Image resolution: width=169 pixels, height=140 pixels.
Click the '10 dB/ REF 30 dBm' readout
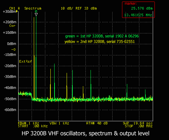click(79, 8)
